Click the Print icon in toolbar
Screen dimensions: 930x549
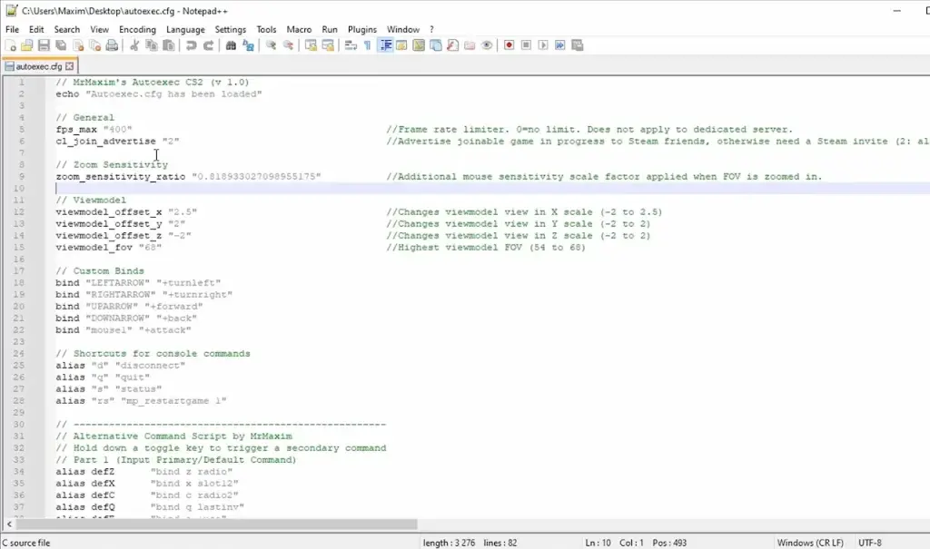[111, 45]
